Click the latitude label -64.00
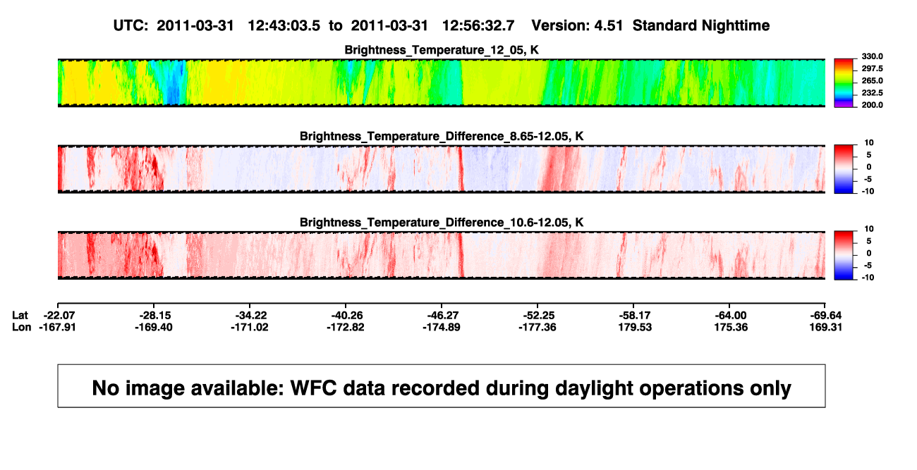This screenshot has width=917, height=470. [x=731, y=315]
